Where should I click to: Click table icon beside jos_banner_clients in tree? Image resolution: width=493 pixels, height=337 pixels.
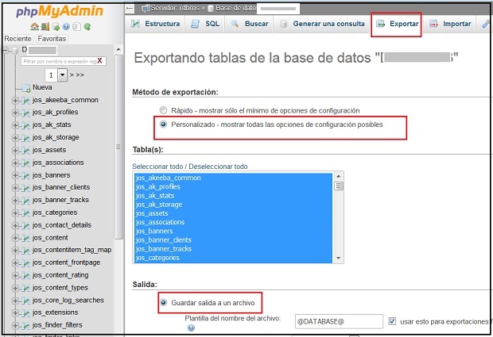(x=25, y=188)
